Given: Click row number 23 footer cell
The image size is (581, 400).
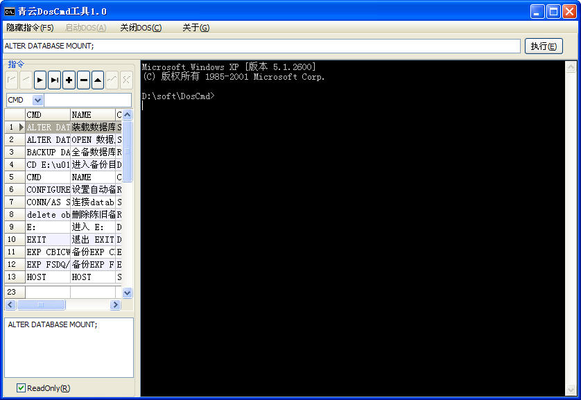Looking at the screenshot, I should point(15,292).
